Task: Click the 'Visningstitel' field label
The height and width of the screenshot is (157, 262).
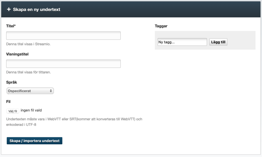Action: [x=17, y=54]
